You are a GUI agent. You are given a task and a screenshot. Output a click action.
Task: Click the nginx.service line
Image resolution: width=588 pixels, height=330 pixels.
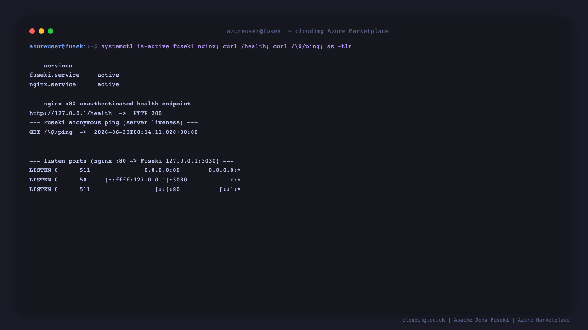coord(74,84)
